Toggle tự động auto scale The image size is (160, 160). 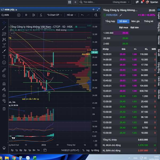[x=95, y=150]
